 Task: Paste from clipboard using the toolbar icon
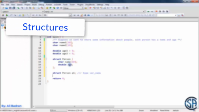point(34,8)
